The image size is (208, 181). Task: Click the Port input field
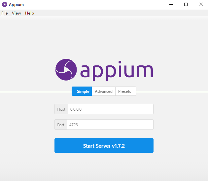click(x=110, y=125)
